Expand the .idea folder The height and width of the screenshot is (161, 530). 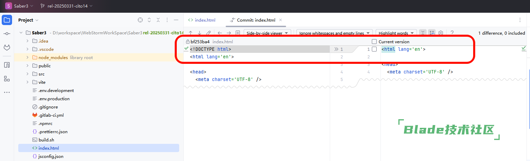(x=27, y=41)
